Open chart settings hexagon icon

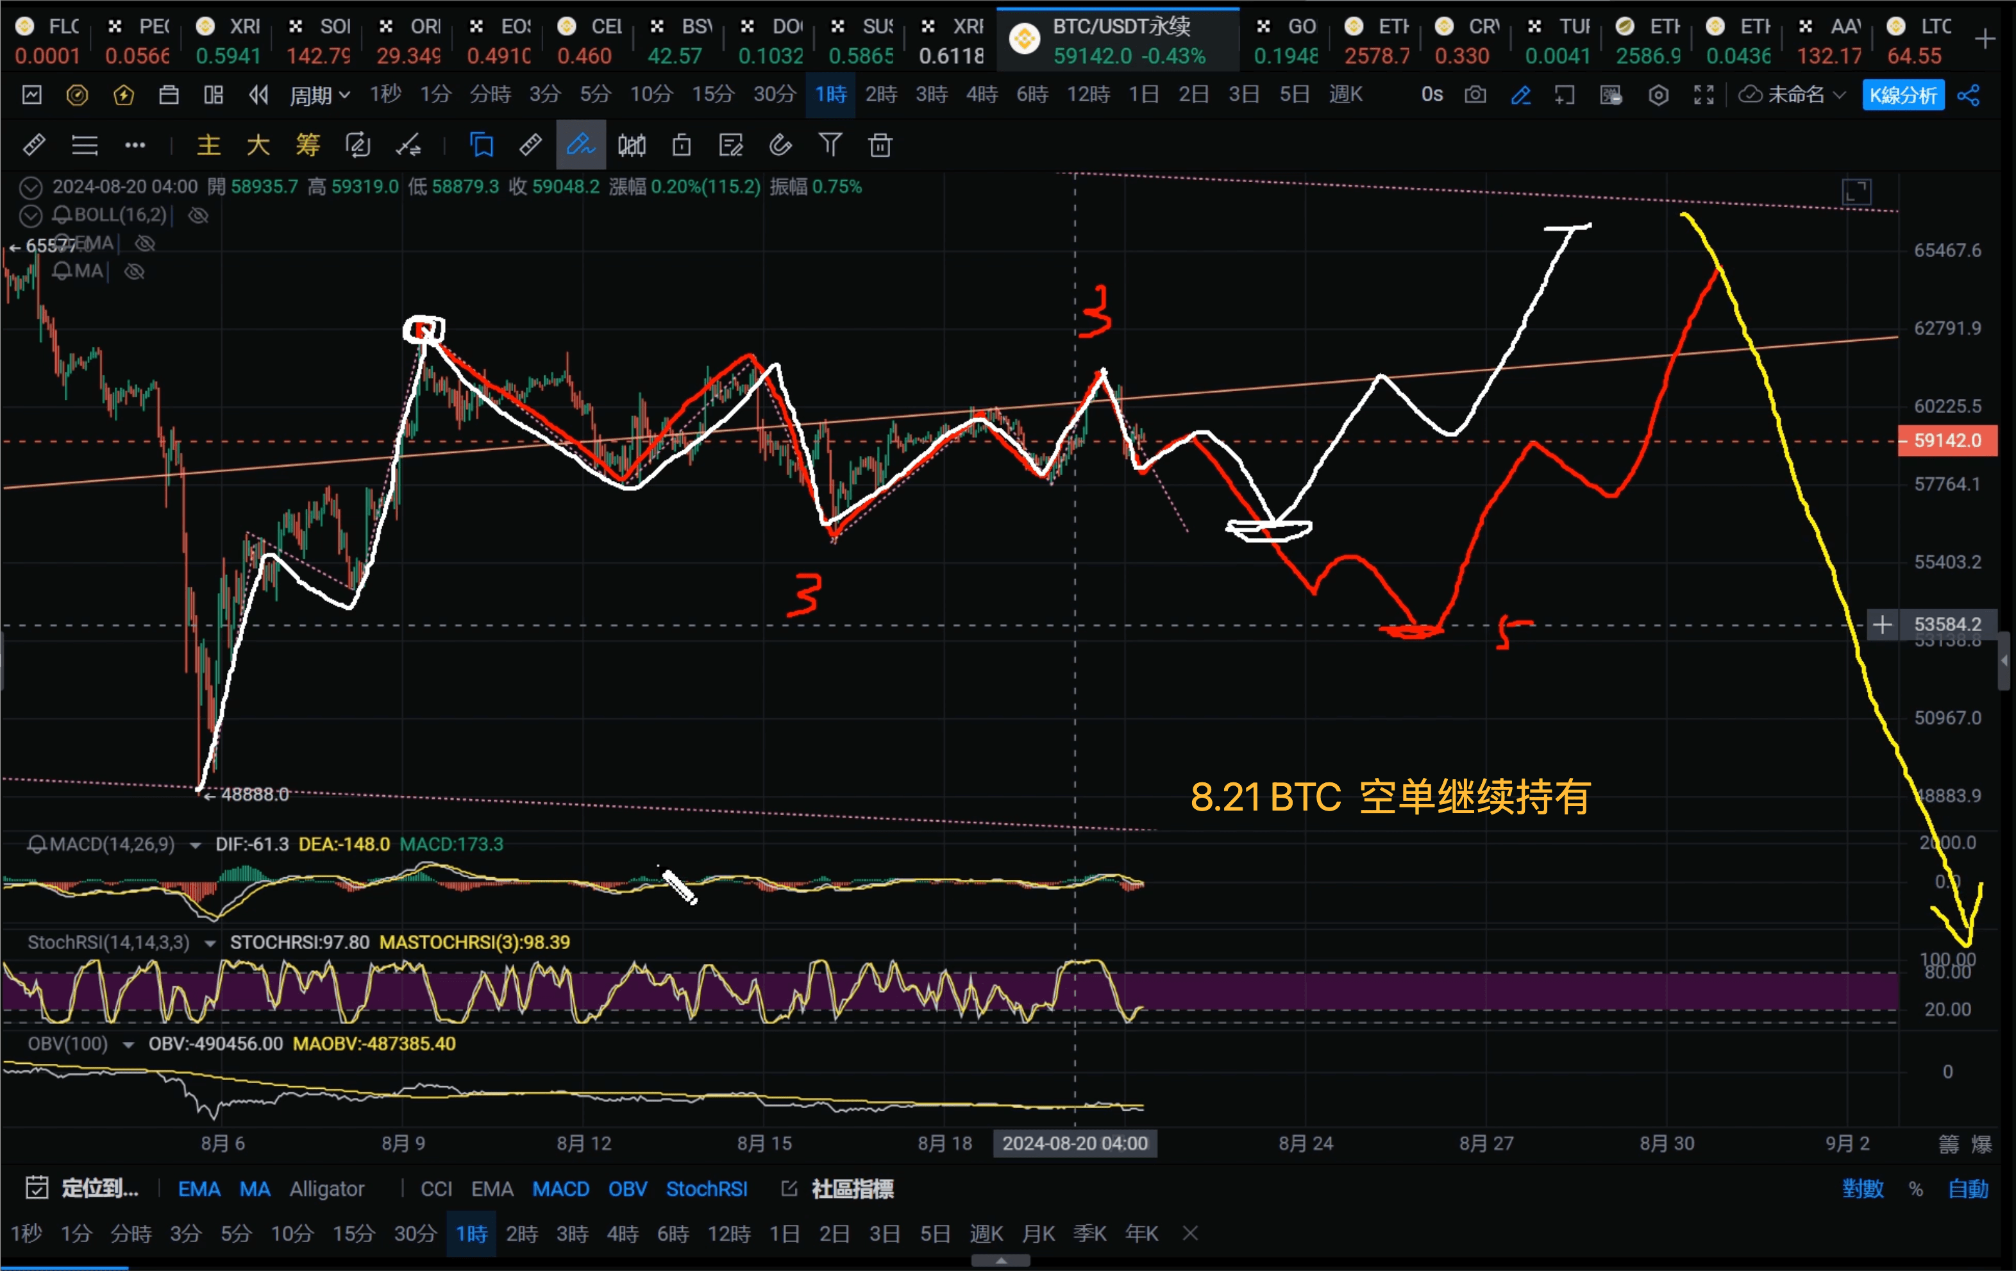(1658, 96)
